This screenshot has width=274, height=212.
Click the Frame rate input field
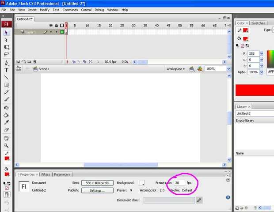179,183
